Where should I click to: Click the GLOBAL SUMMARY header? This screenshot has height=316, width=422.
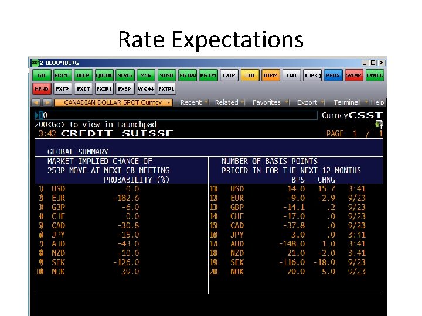pyautogui.click(x=78, y=152)
